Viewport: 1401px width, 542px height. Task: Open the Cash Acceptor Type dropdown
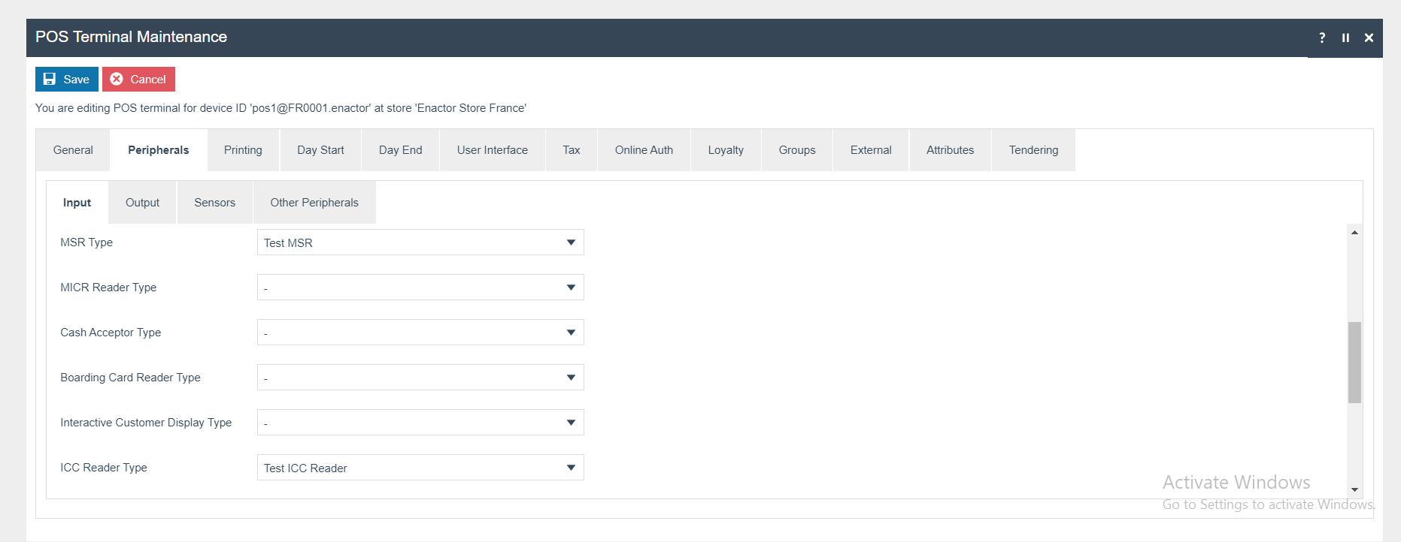[x=420, y=333]
